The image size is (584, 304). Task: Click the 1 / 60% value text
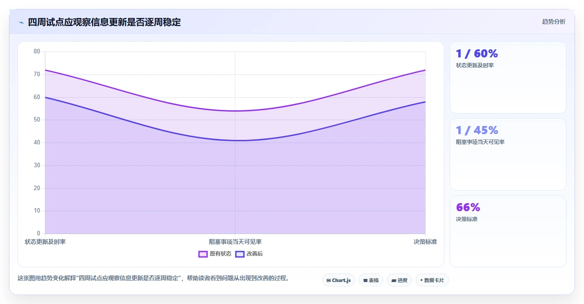(x=477, y=53)
